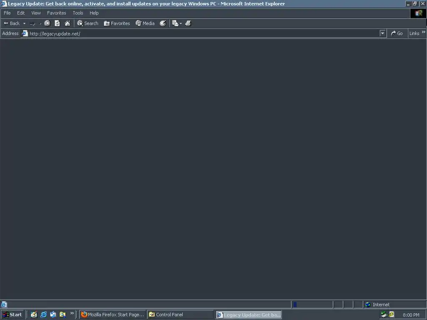Screen dimensions: 427x320
Task: Click the Go button
Action: [397, 33]
